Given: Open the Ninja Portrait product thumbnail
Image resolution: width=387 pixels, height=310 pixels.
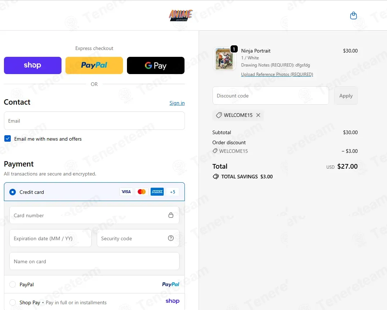Looking at the screenshot, I should coord(224,59).
